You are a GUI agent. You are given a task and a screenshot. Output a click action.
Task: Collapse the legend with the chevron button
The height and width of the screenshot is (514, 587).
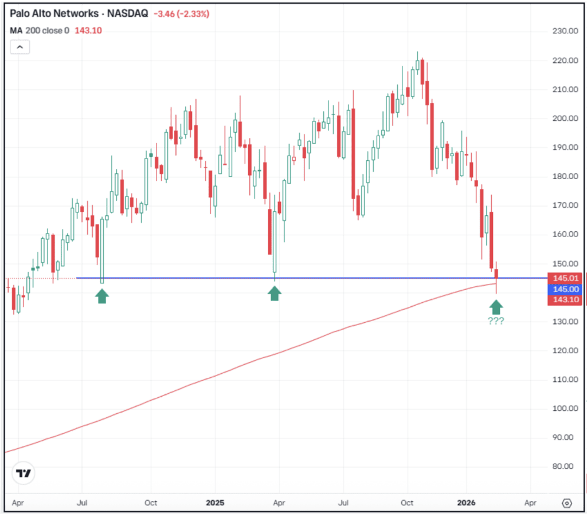(19, 46)
